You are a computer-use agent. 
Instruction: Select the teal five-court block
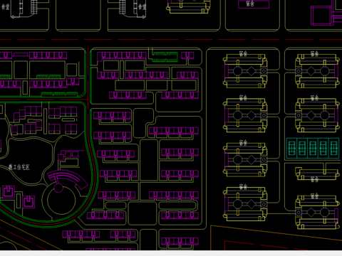click(313, 148)
